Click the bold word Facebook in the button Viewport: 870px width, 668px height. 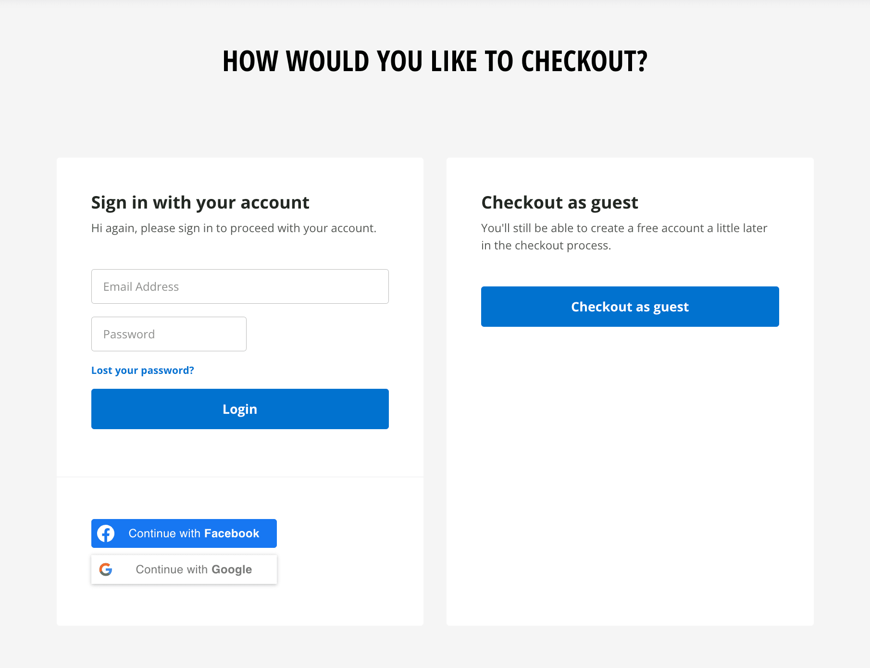232,533
